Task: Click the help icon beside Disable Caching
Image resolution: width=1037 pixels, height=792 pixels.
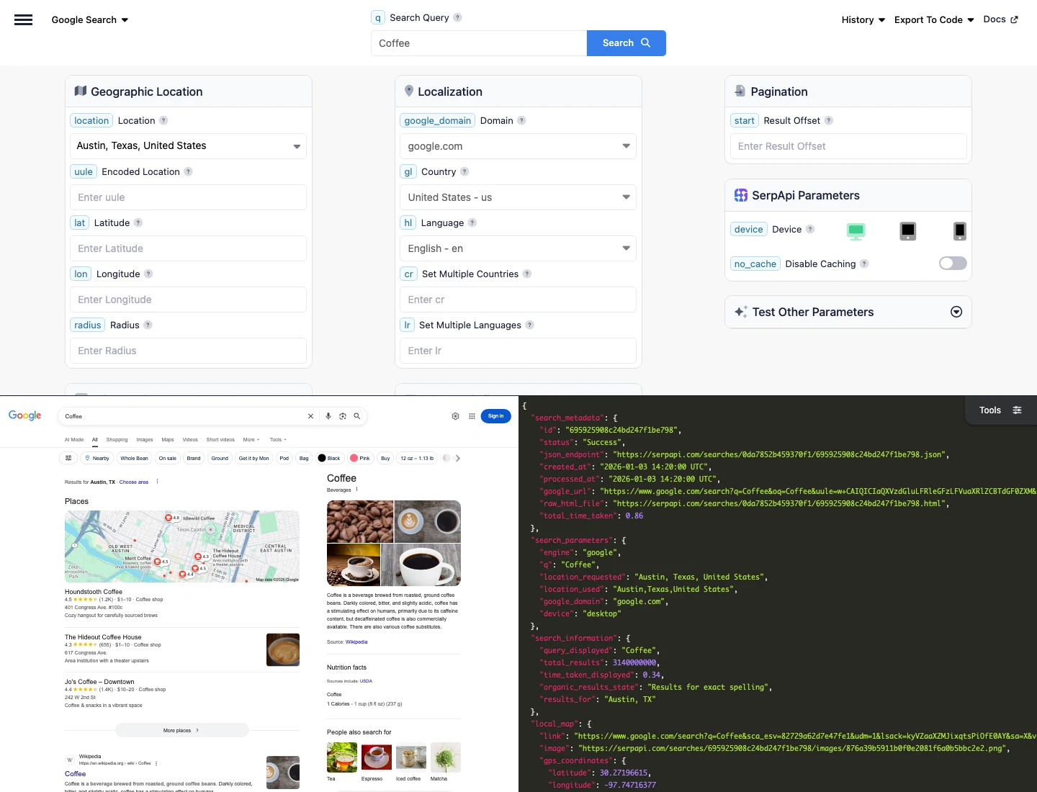Action: [864, 264]
